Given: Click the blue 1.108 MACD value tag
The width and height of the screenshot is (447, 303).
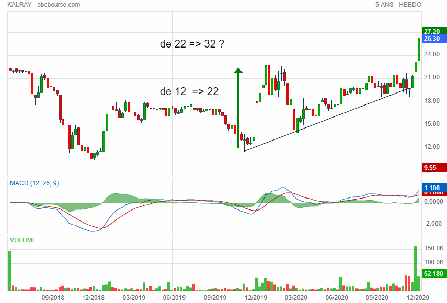Looking at the screenshot, I should click(434, 188).
